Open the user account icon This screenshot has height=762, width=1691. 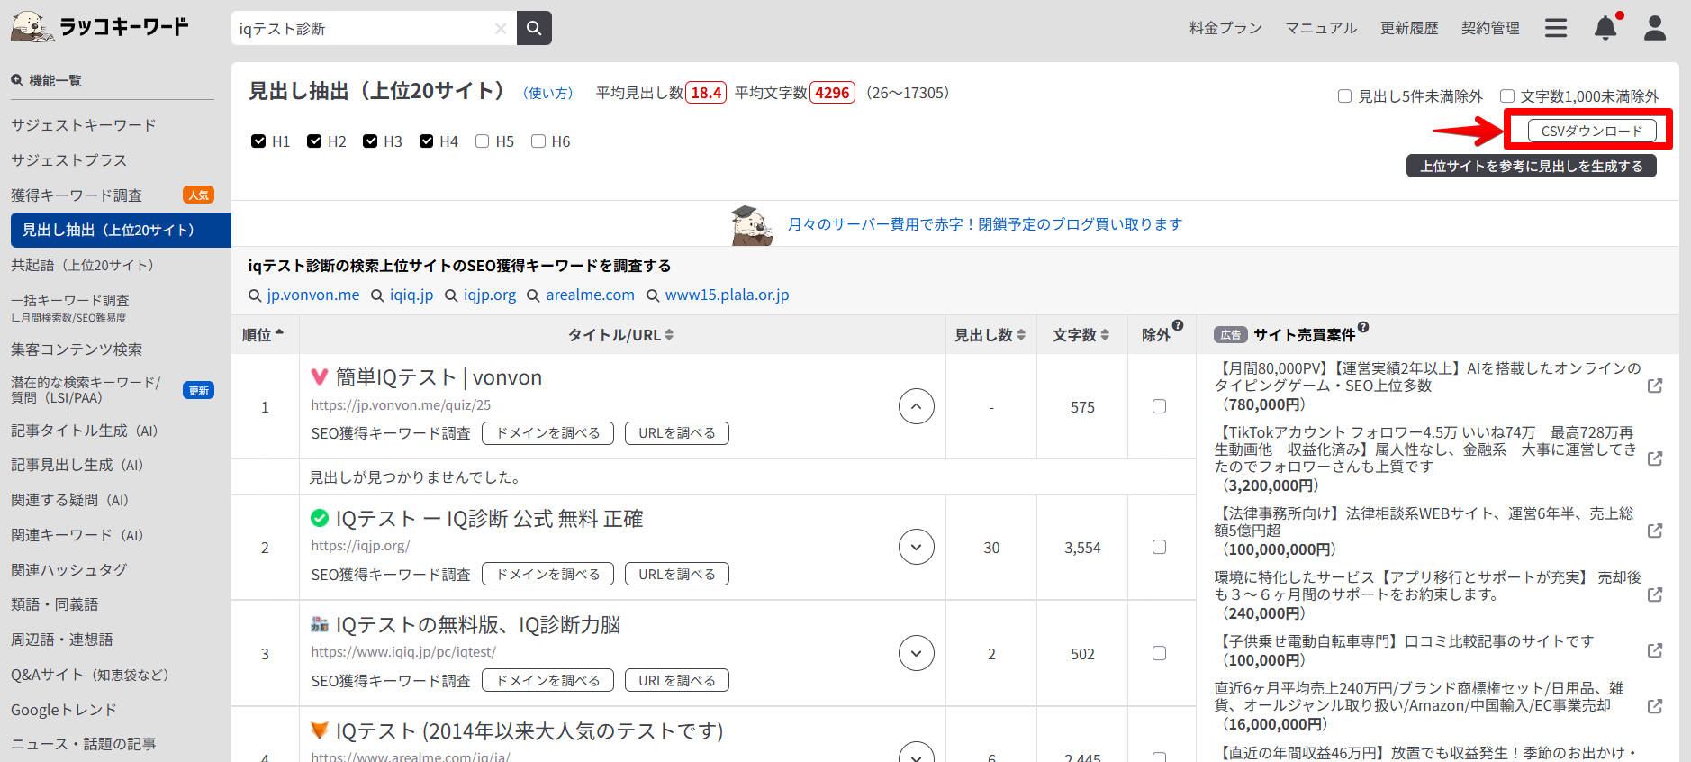1655,28
